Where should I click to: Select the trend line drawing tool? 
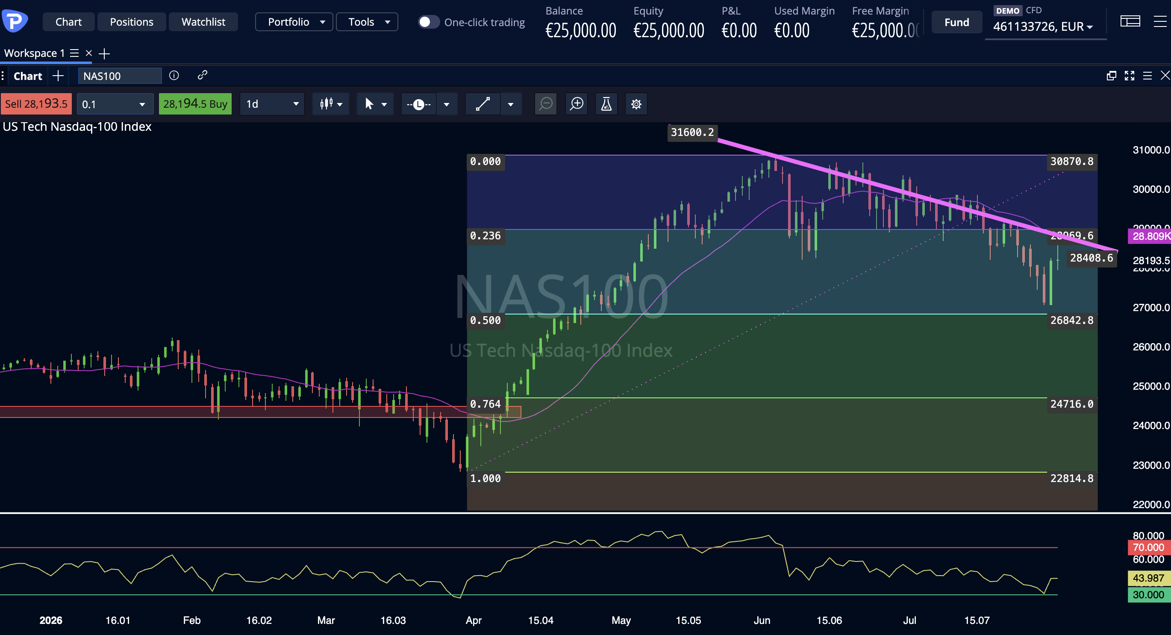click(x=483, y=104)
